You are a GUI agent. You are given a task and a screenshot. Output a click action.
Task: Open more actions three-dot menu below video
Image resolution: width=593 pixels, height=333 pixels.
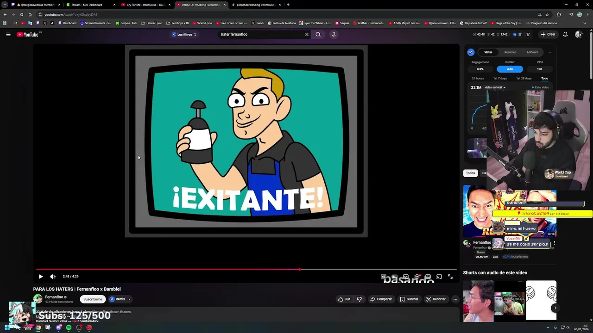pyautogui.click(x=455, y=299)
